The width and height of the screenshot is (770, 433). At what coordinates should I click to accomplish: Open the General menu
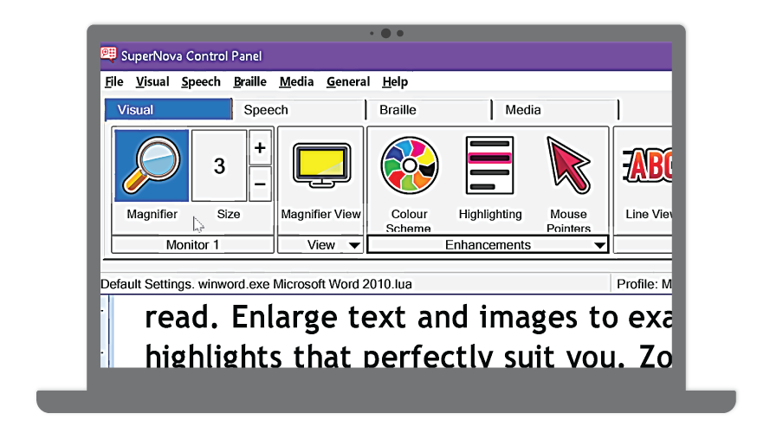(348, 81)
